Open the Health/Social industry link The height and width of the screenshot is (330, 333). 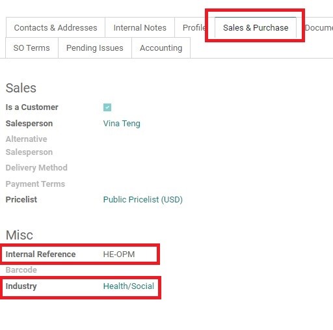[x=129, y=286]
